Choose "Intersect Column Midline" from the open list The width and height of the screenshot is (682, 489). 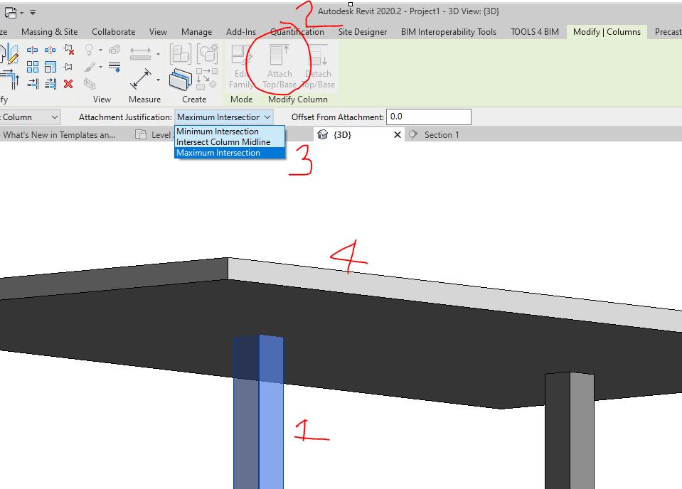point(221,141)
